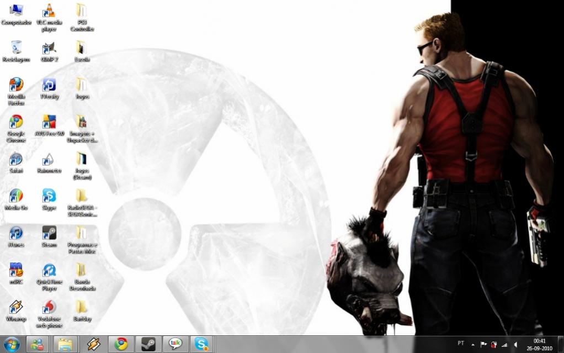Open Windows Live Messenger from taskbar
Screen dimensions: 564x353
coord(37,345)
